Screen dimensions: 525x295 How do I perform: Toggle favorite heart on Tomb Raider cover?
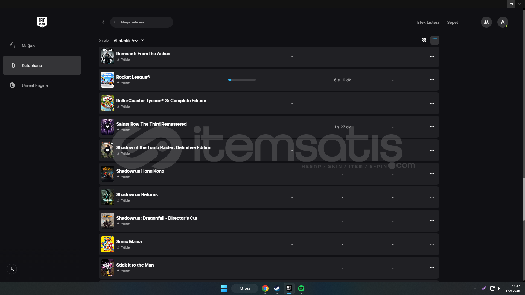point(107,150)
